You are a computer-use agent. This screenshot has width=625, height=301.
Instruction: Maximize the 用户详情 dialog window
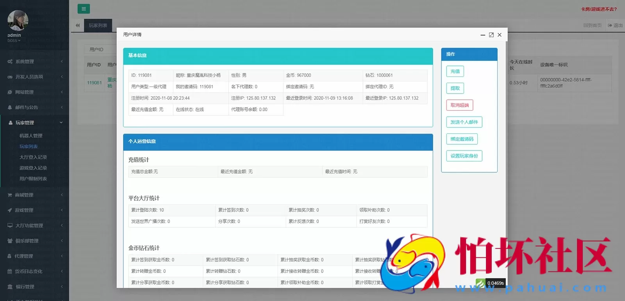[x=491, y=35]
